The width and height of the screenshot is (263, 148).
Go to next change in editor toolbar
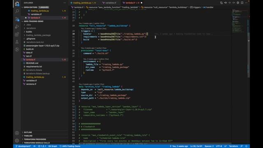[x=234, y=3]
